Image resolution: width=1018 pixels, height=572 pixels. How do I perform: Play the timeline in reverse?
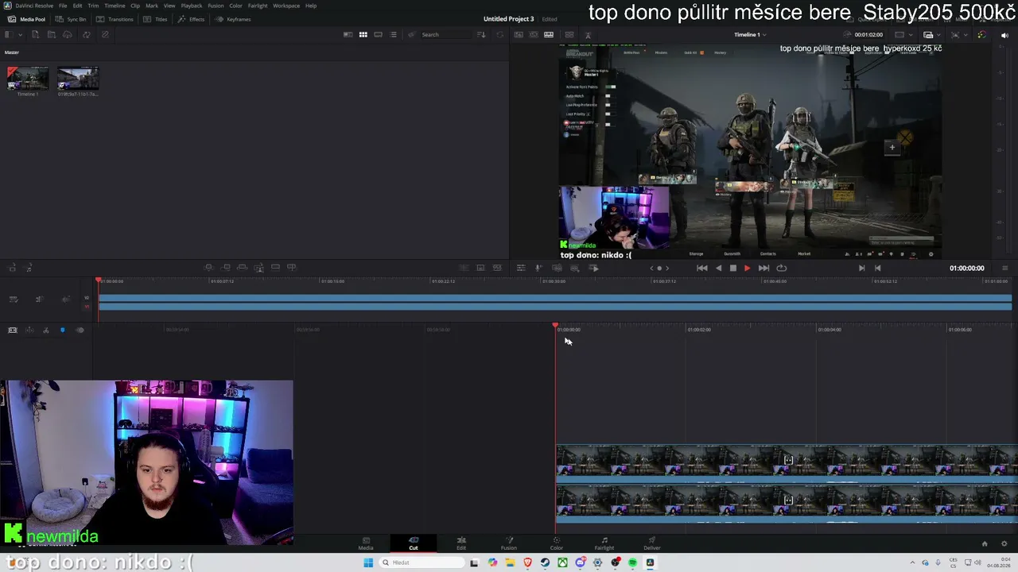pyautogui.click(x=719, y=269)
